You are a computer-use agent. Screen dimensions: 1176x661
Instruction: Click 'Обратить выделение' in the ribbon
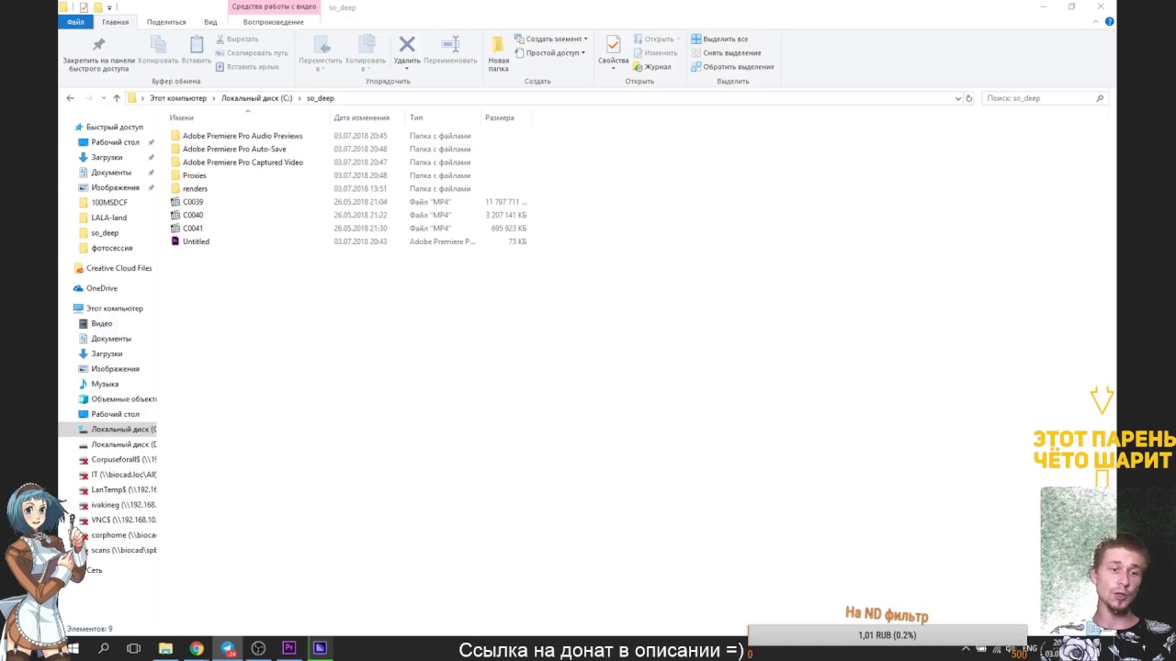point(732,67)
